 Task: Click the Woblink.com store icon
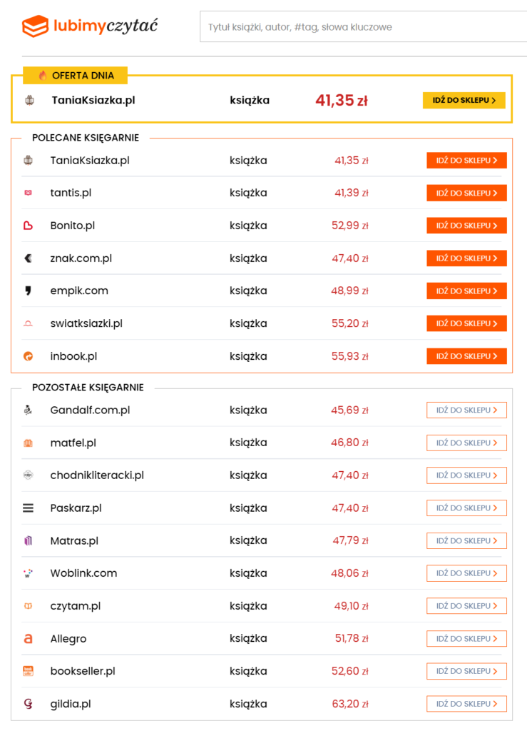pos(29,573)
